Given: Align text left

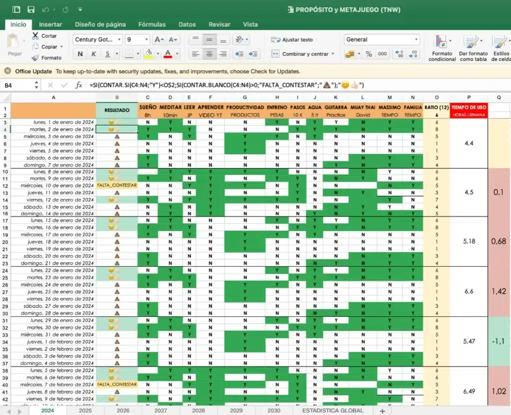Looking at the screenshot, I should tap(196, 54).
